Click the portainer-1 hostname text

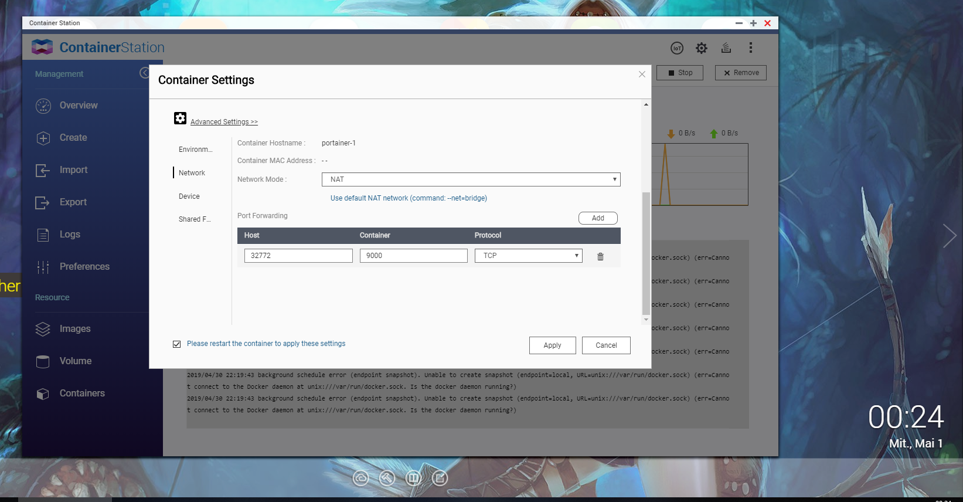pyautogui.click(x=339, y=143)
